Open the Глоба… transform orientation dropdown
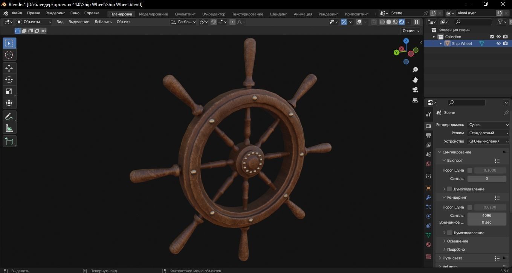 coord(183,22)
